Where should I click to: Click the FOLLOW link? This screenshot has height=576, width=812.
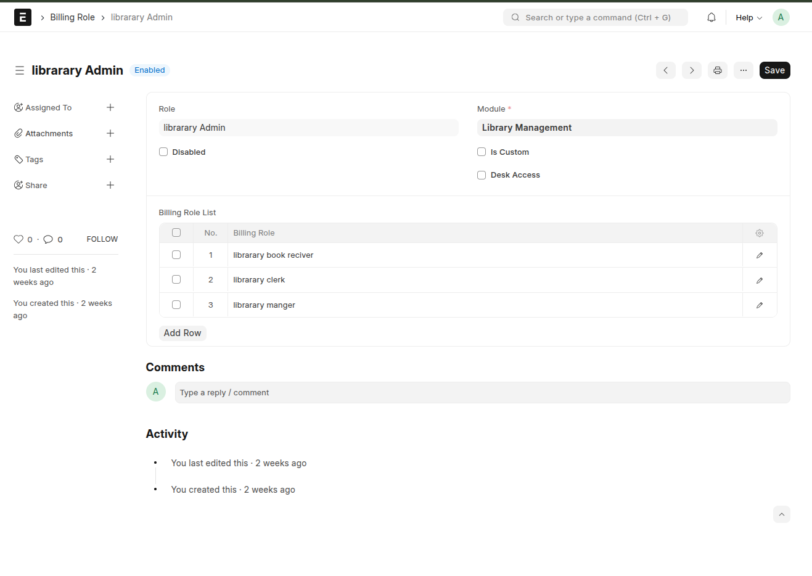coord(102,239)
